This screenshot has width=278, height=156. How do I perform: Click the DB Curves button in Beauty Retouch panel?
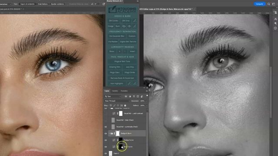[113, 21]
